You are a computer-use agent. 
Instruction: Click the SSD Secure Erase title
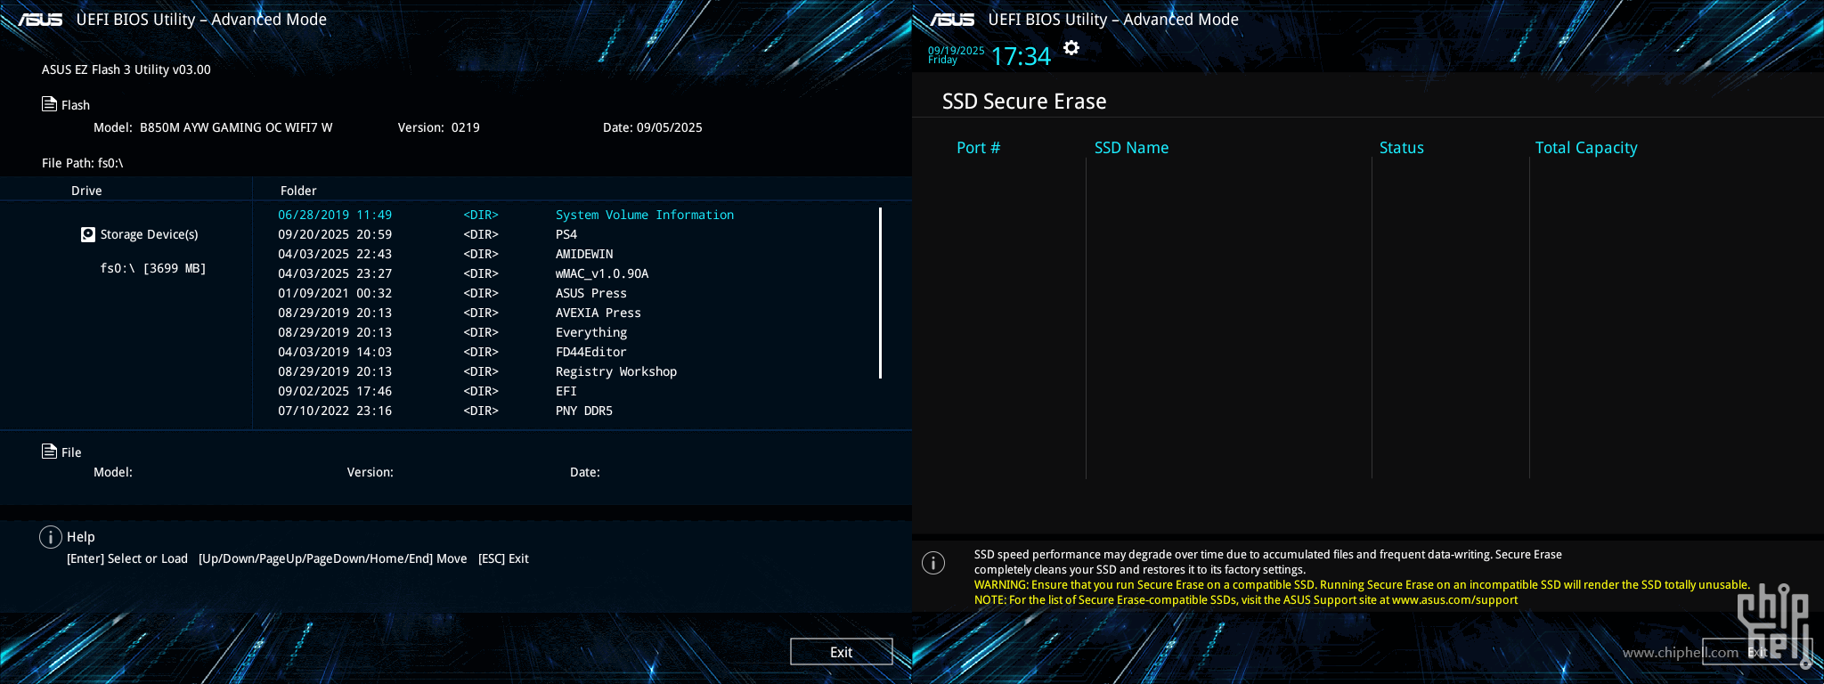(1024, 102)
